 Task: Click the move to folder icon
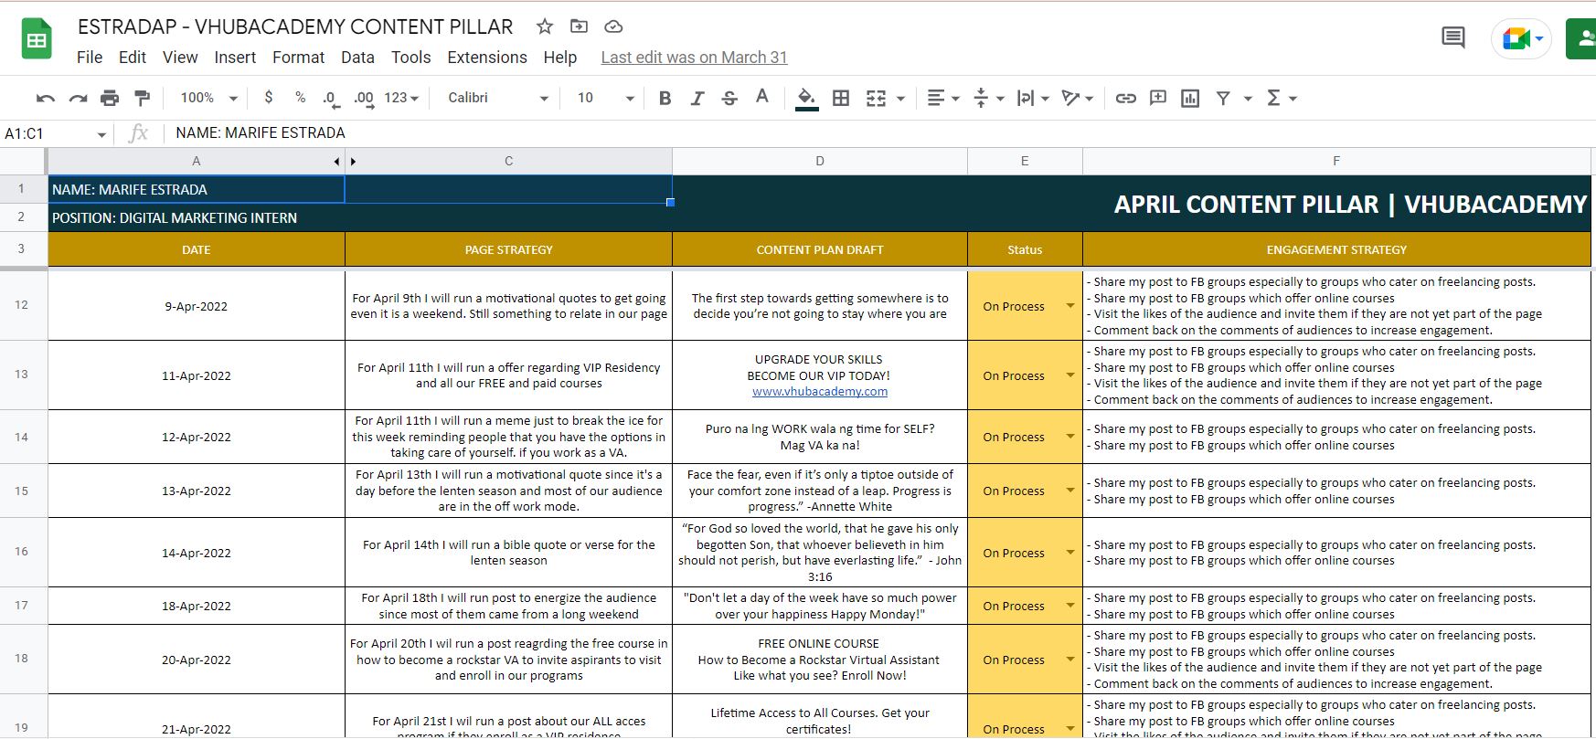point(580,26)
